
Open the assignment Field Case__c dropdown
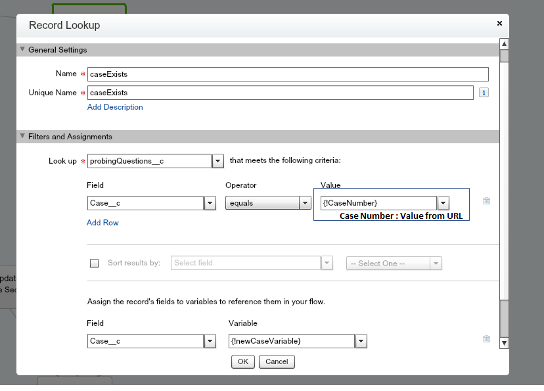pyautogui.click(x=210, y=341)
